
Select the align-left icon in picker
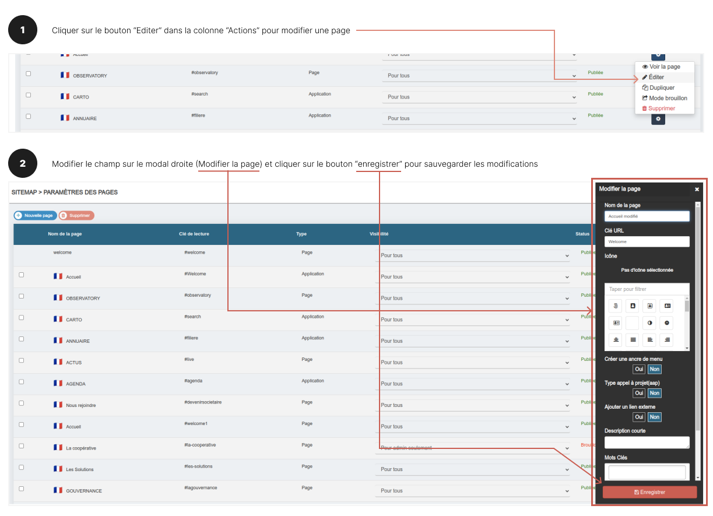649,339
